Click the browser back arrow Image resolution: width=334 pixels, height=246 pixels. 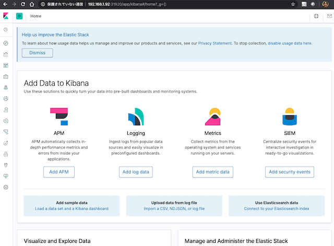[x=5, y=4]
